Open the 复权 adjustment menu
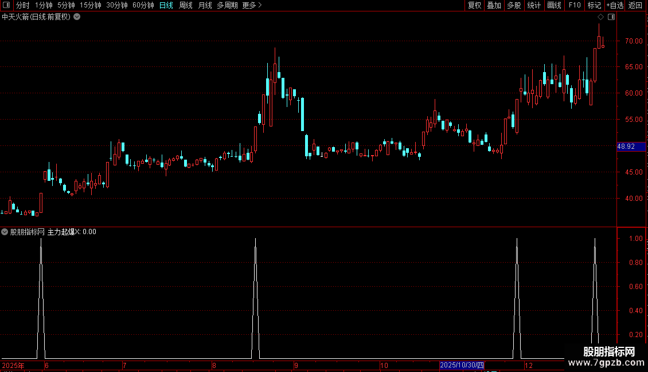This screenshot has width=648, height=372. tap(474, 5)
